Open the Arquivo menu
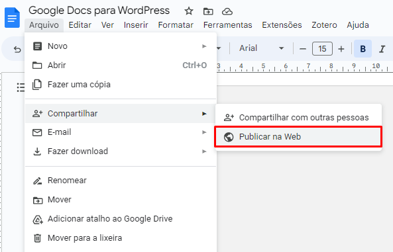 [x=44, y=25]
